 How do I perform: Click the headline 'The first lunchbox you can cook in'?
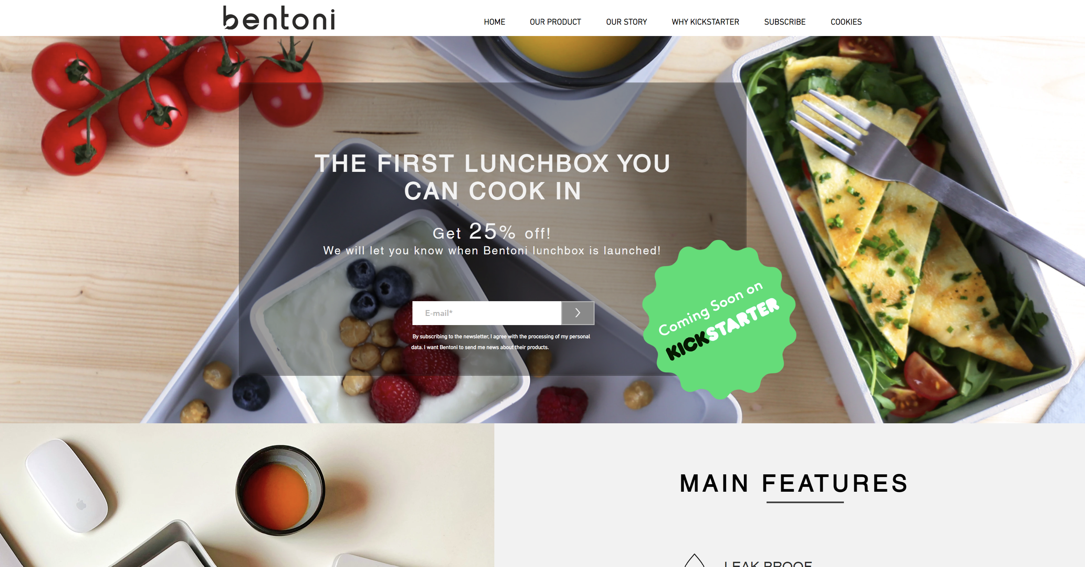(x=492, y=177)
